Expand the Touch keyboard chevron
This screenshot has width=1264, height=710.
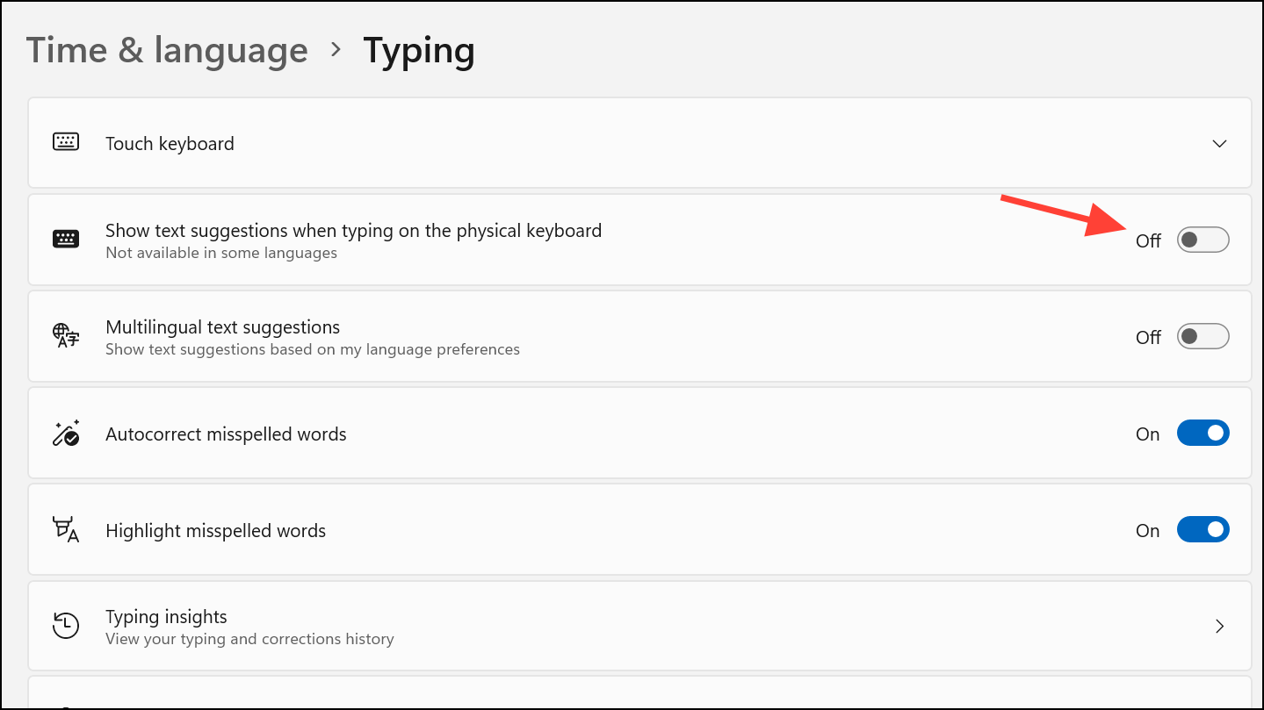point(1219,143)
